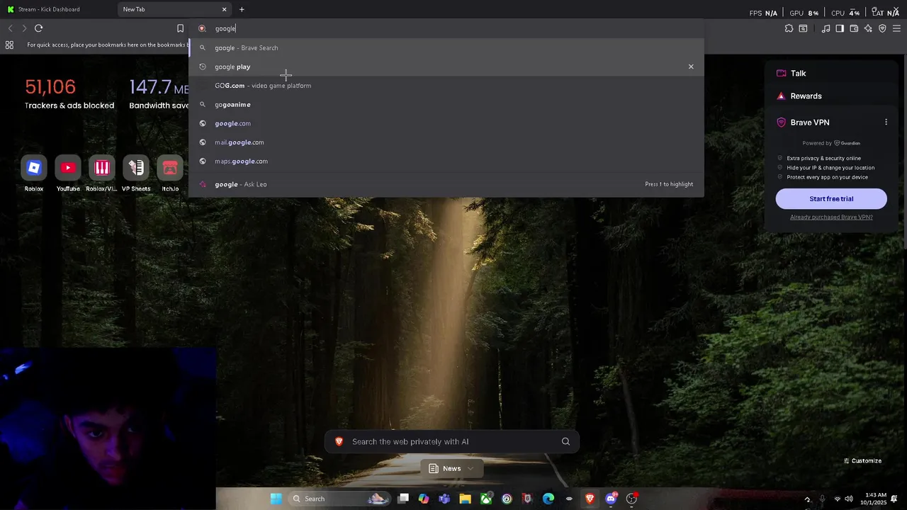
Task: Open Xbox app from the taskbar
Action: click(486, 499)
